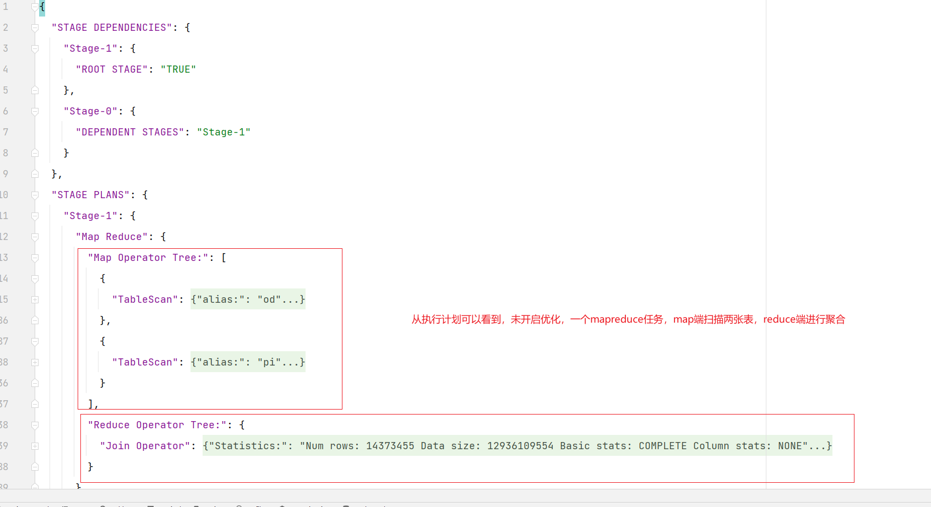Click the fold end marker closing "Stage-0" block
Image resolution: width=931 pixels, height=507 pixels.
pyautogui.click(x=35, y=153)
